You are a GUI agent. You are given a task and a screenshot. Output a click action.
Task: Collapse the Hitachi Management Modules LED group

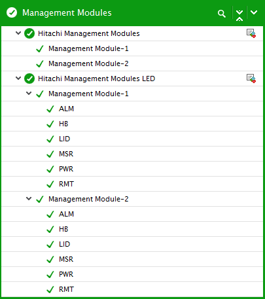(x=18, y=78)
